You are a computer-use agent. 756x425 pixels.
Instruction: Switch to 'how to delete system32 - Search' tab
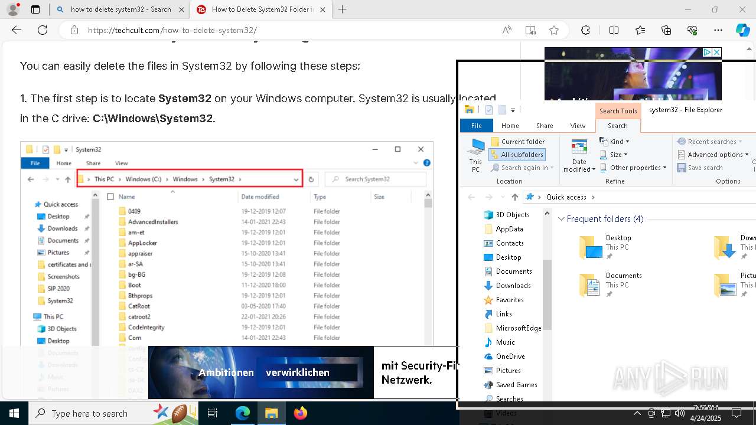[x=120, y=9]
